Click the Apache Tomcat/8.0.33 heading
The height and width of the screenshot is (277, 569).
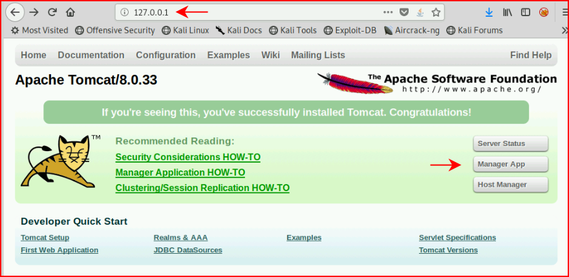(86, 80)
